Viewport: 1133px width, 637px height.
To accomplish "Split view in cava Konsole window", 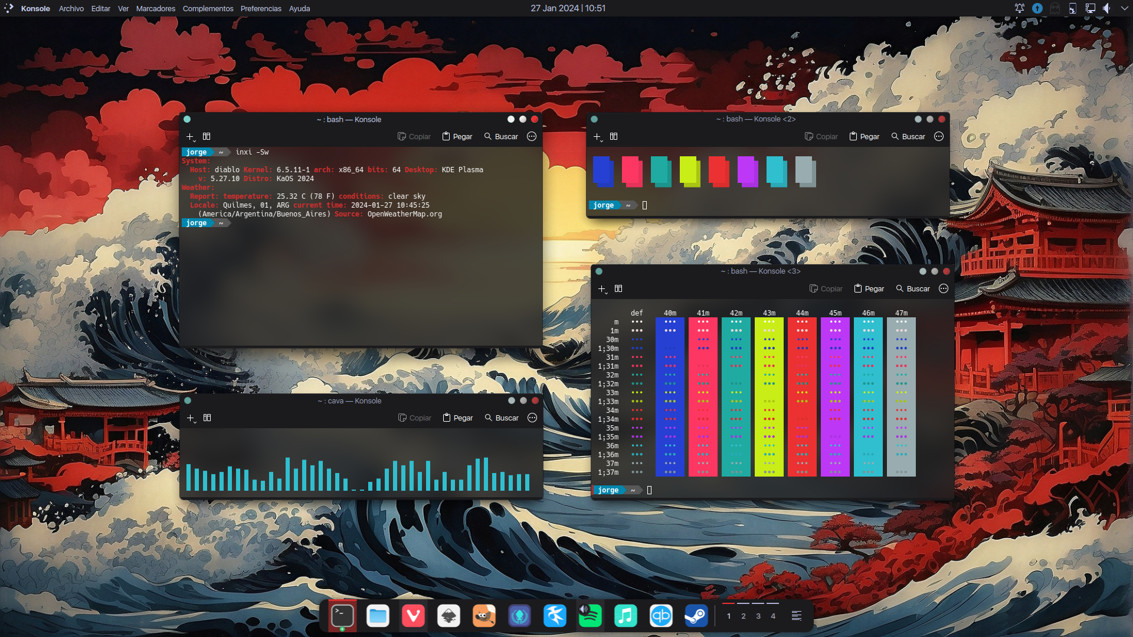I will [x=207, y=418].
